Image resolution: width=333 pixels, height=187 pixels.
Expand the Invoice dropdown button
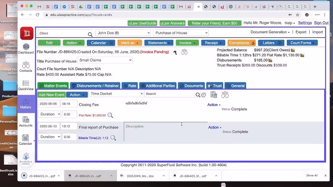tap(187, 43)
